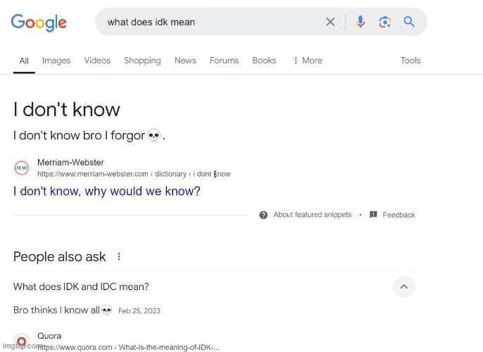
Task: Open the Tools options
Action: (410, 61)
